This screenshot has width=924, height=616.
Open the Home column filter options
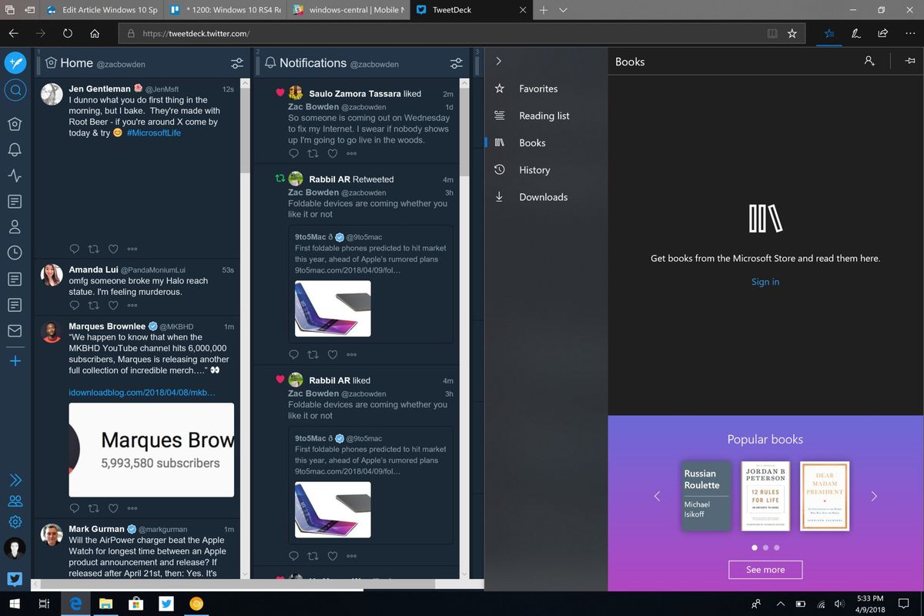(x=236, y=63)
